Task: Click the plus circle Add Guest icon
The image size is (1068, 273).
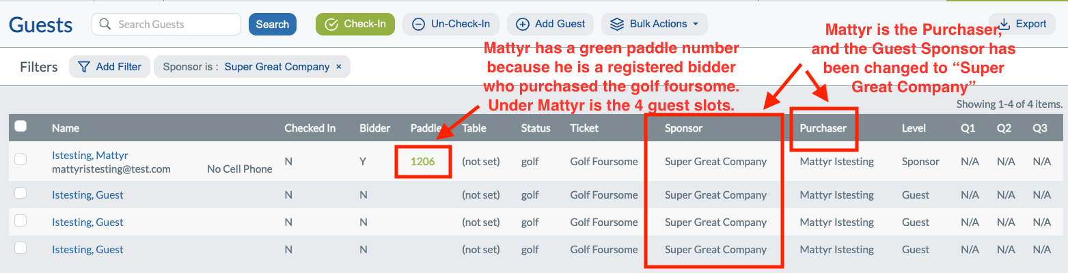Action: pyautogui.click(x=523, y=24)
